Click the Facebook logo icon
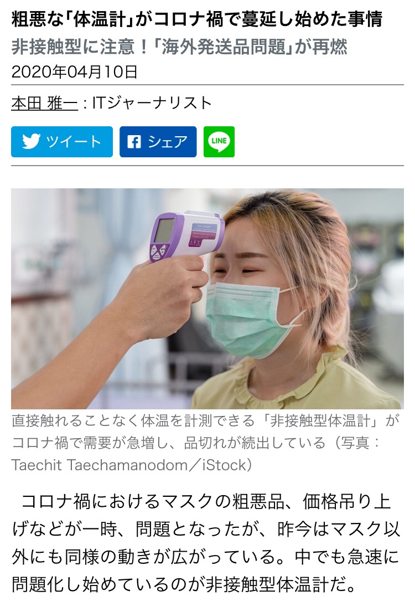 click(134, 142)
